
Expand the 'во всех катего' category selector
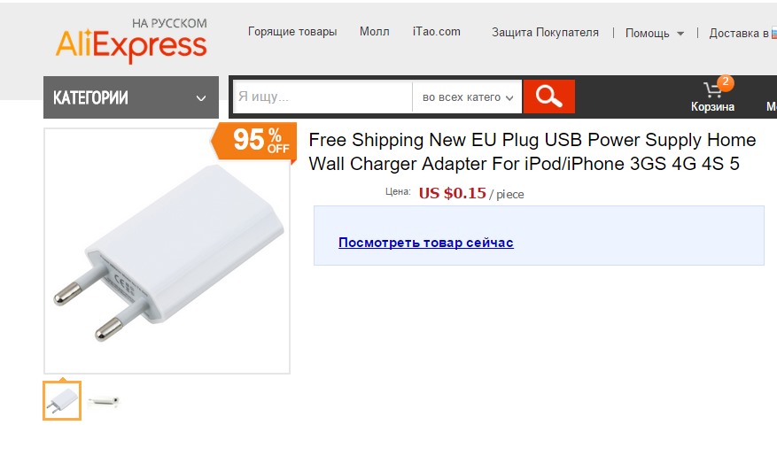[467, 97]
